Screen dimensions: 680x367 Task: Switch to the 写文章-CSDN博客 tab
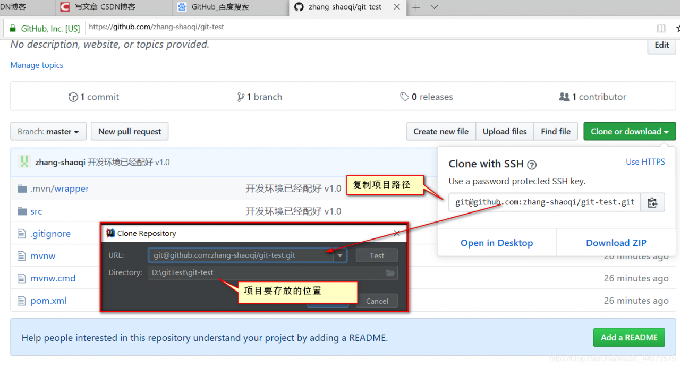coord(114,7)
